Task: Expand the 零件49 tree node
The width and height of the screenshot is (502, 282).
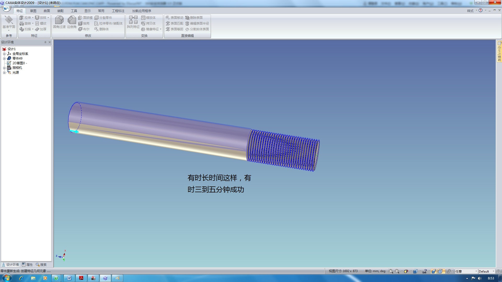Action: click(4, 58)
